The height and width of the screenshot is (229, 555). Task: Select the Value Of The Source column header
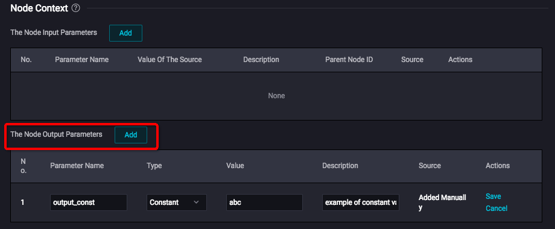coord(170,60)
